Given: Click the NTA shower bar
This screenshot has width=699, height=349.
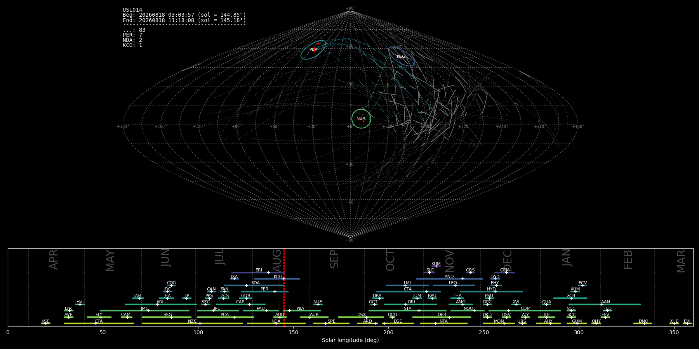Looking at the screenshot, I should coord(443,323).
